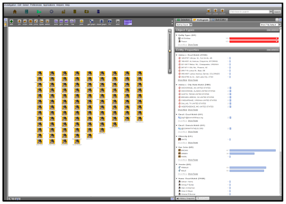Image resolution: width=286 pixels, height=204 pixels.
Task: Switch to the Selection tab
Action: point(184,20)
